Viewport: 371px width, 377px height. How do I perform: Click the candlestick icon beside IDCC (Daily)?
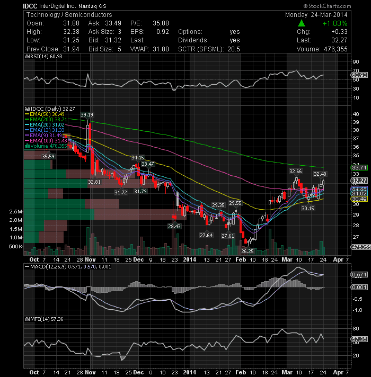click(27, 109)
